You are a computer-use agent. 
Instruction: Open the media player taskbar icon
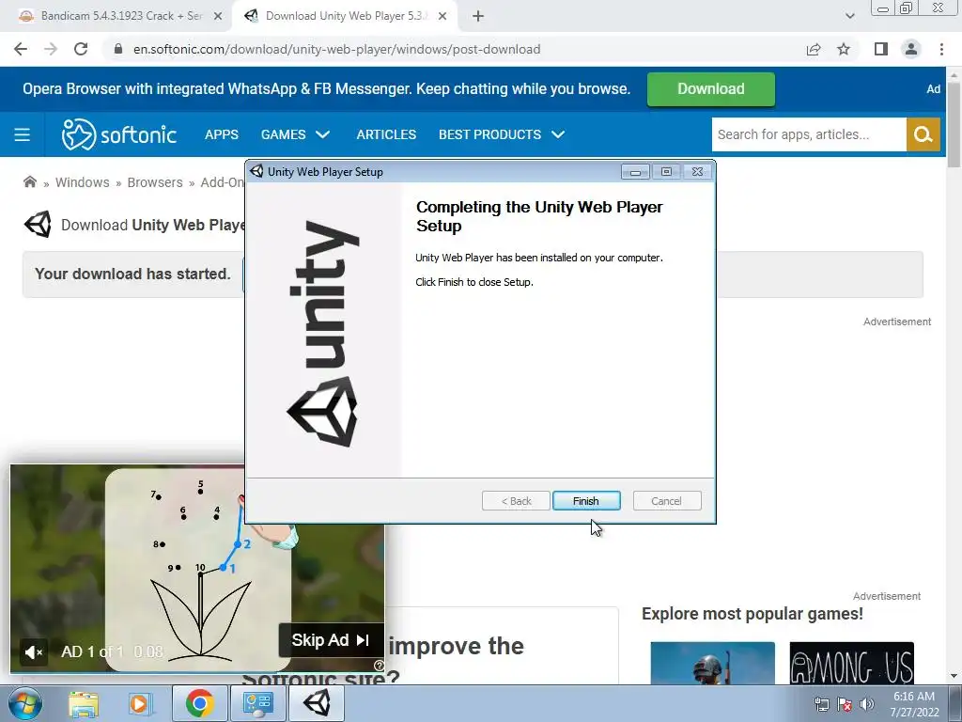[x=139, y=703]
